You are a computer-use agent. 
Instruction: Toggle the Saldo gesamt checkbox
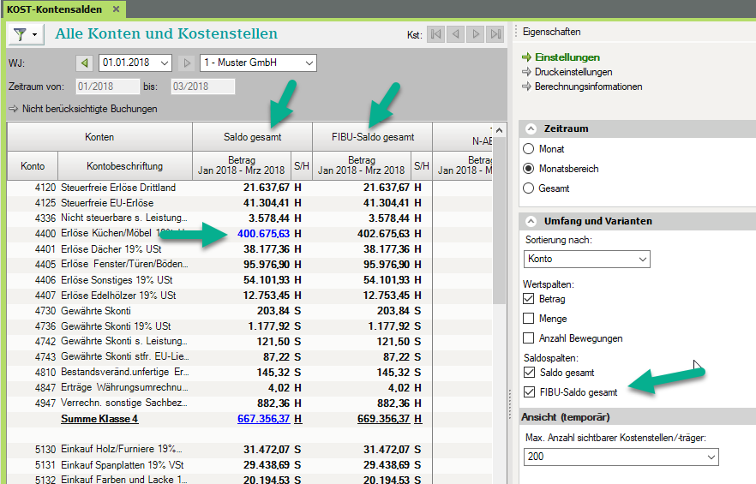tap(529, 373)
